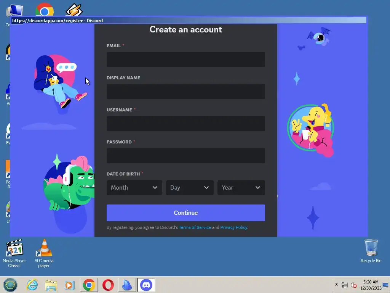Click the Display Name input field
390x293 pixels.
pyautogui.click(x=185, y=92)
